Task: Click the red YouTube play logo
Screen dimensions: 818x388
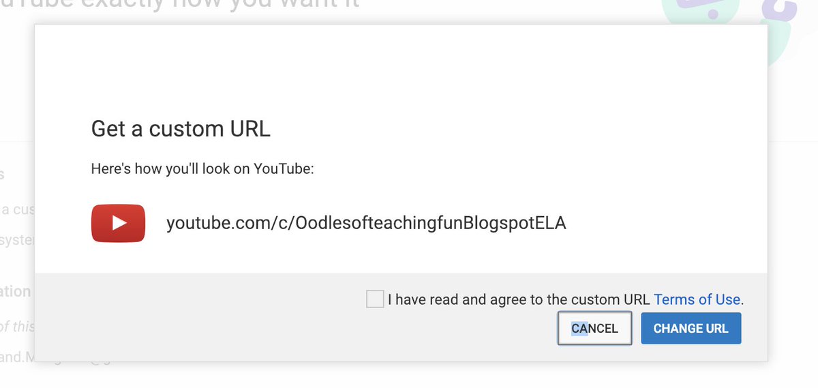Action: coord(119,223)
